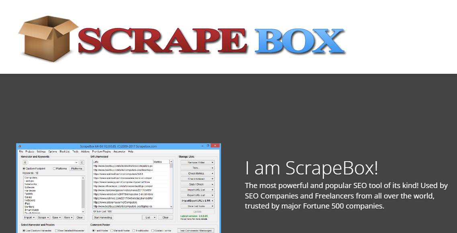Expand the Check Indexed dropdown
The height and width of the screenshot is (233, 457).
197,179
